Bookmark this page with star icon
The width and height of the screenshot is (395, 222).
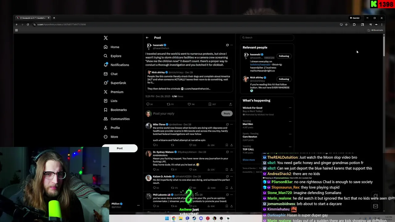[x=346, y=24]
